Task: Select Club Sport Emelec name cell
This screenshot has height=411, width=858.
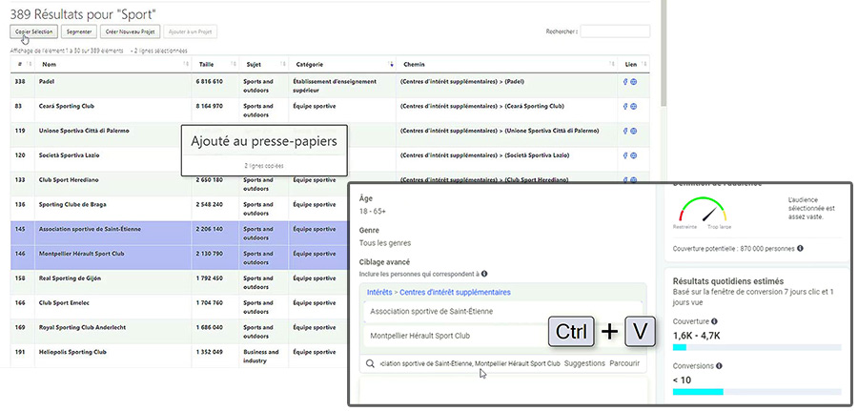Action: 112,308
